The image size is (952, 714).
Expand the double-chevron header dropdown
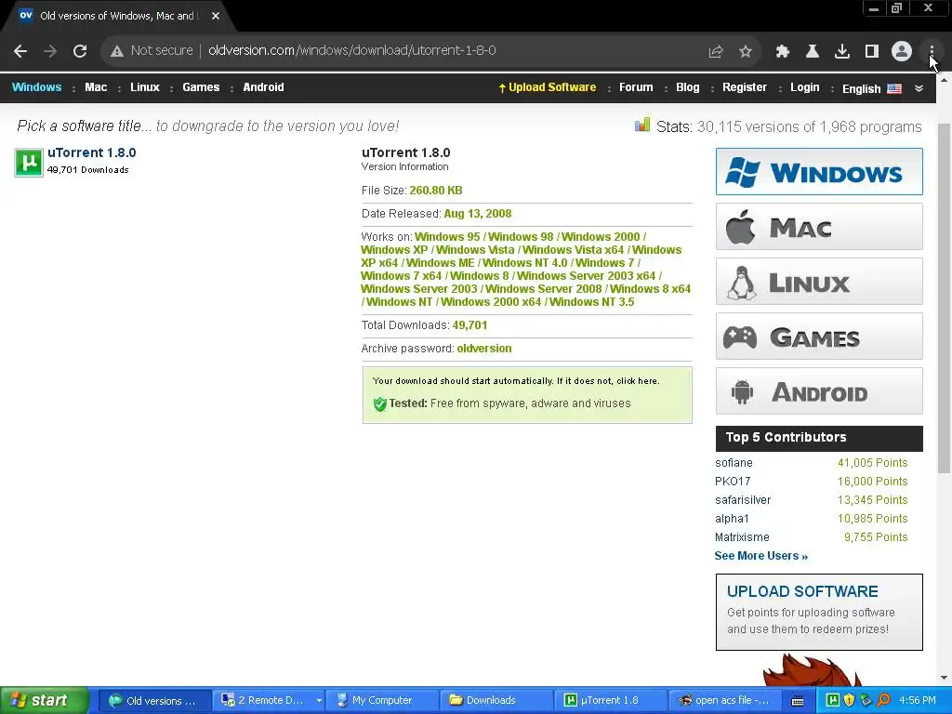pyautogui.click(x=919, y=88)
